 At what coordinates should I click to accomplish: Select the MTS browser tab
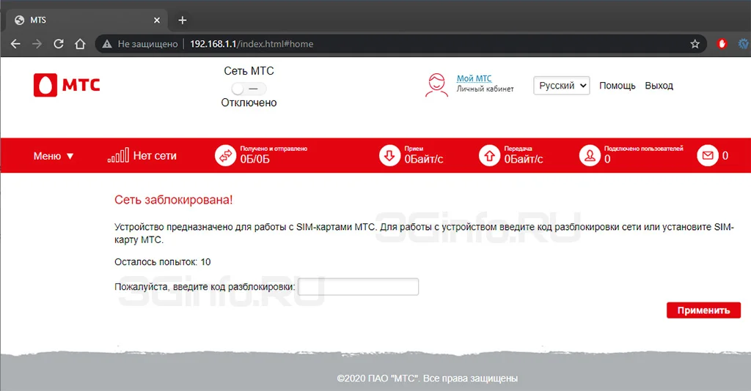click(x=87, y=20)
